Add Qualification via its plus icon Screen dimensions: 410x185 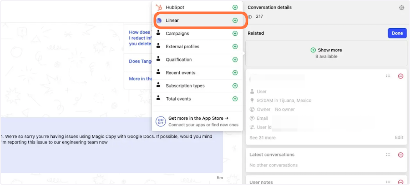235,60
